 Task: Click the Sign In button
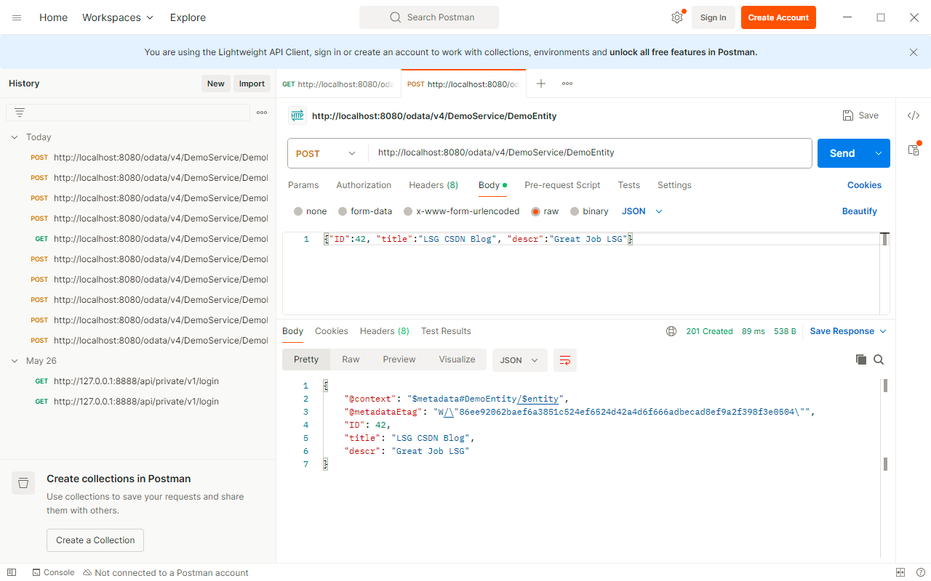pos(713,17)
